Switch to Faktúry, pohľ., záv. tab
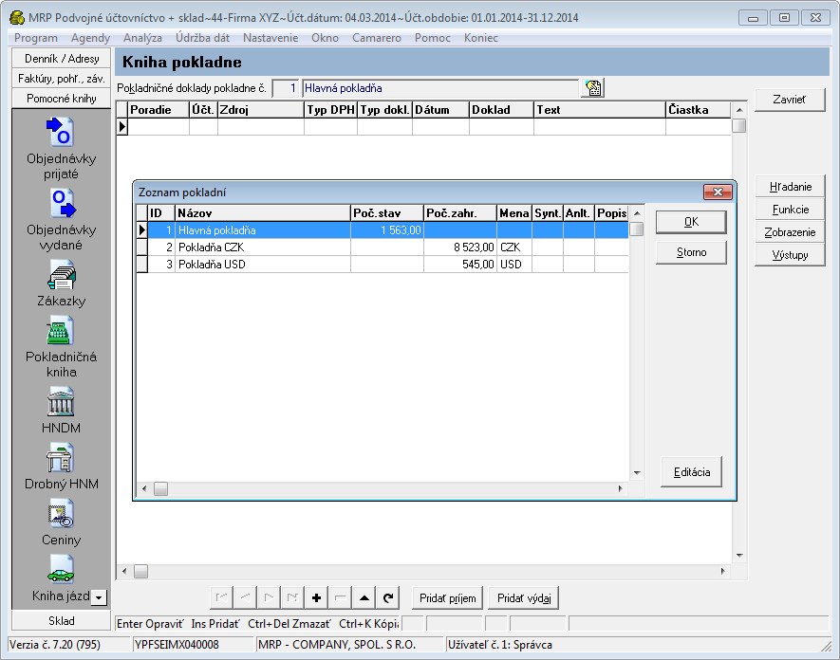The height and width of the screenshot is (660, 840). 61,79
